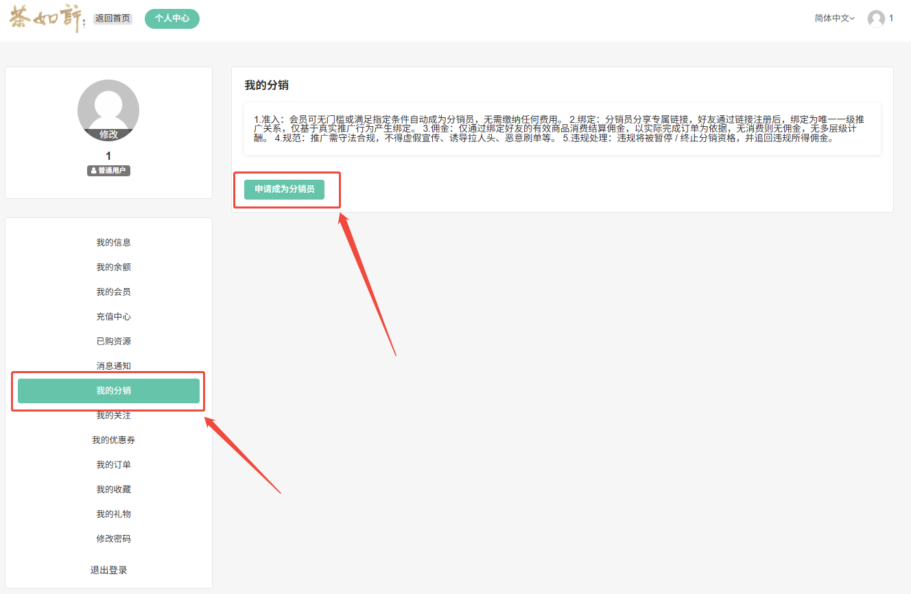911x594 pixels.
Task: Click 退出登录 to log out
Action: 108,570
